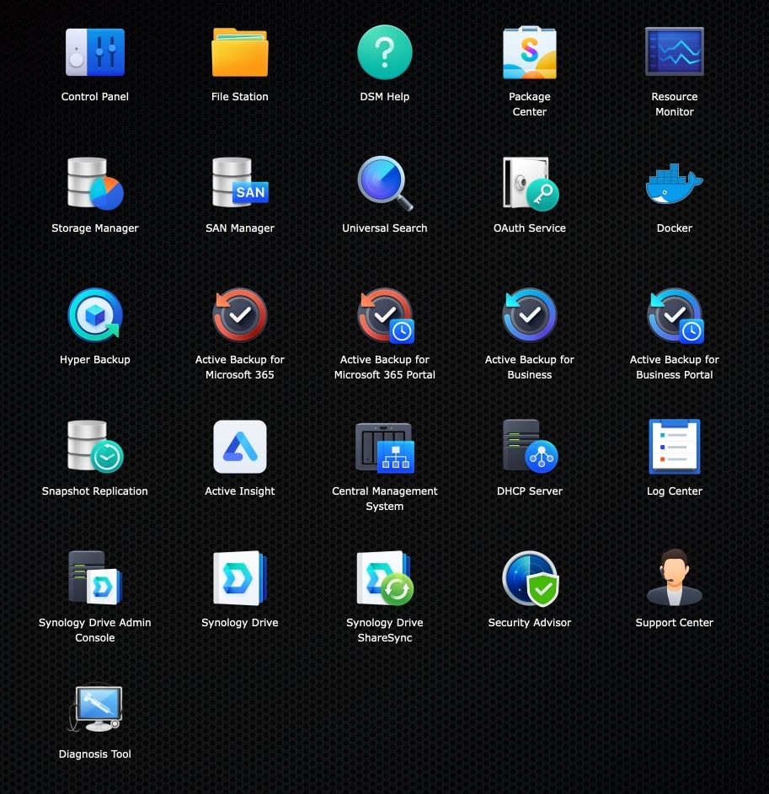Launch the Resource Monitor icon
Image resolution: width=769 pixels, height=794 pixels.
675,51
